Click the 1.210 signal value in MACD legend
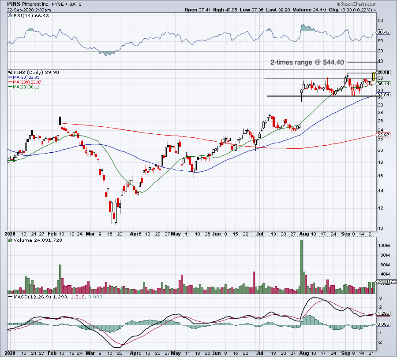Screen dimensions: 397x357 tap(78, 297)
